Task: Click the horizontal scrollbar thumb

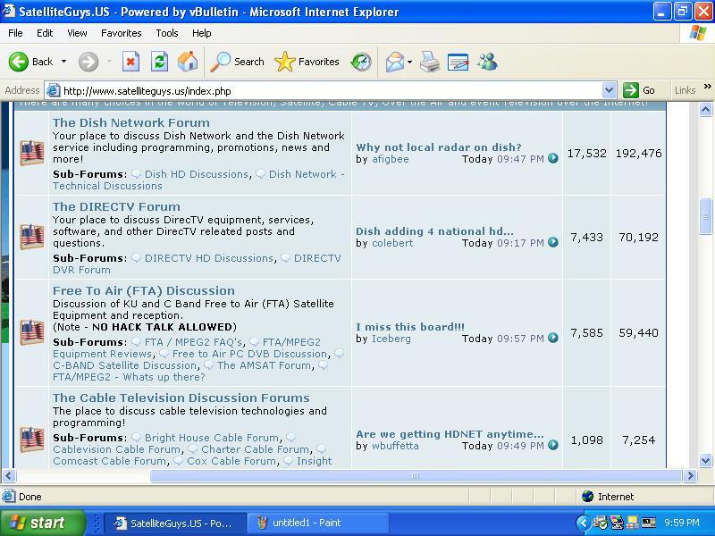Action: click(x=416, y=476)
